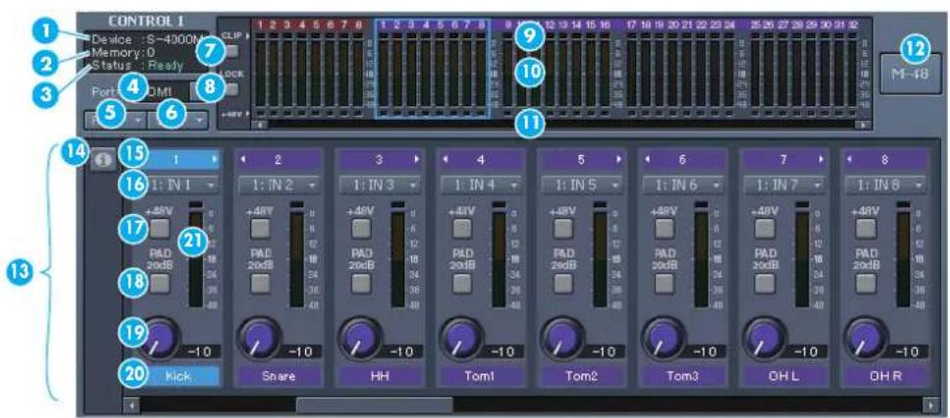Open the 1: IN 7 input dropdown
950x418 pixels.
(783, 184)
